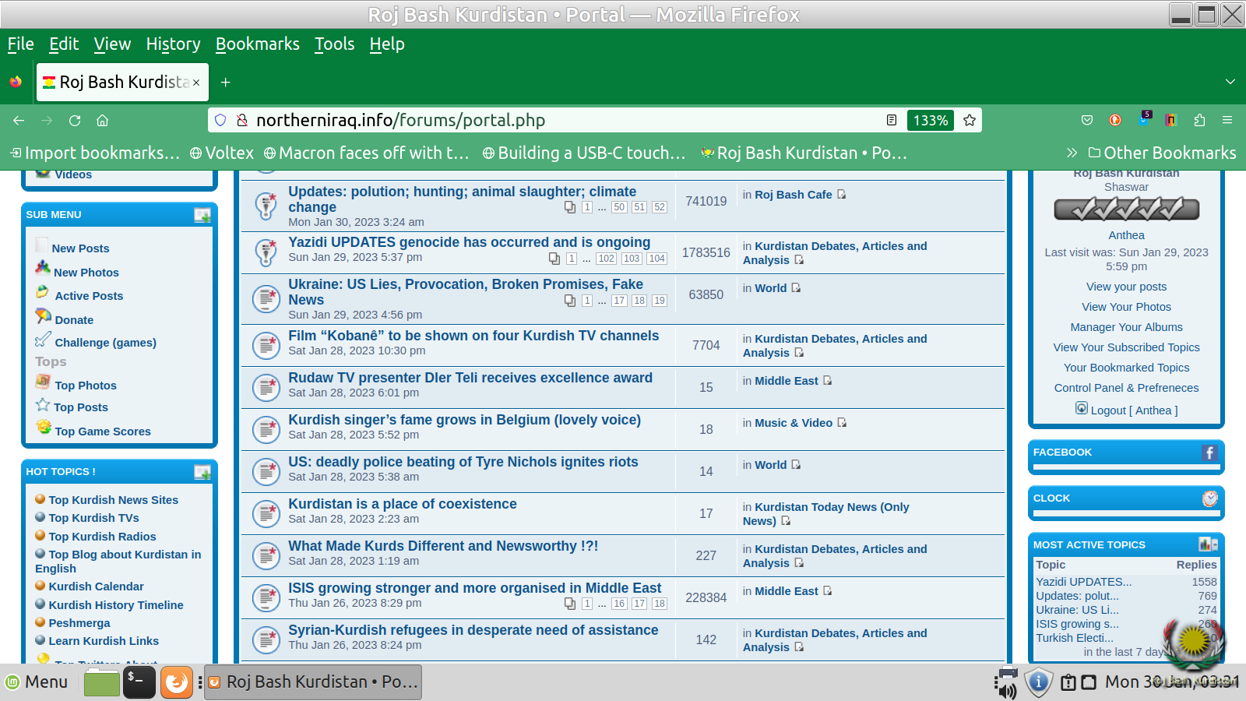This screenshot has height=701, width=1246.
Task: Open the Firefox extensions puzzle icon
Action: [x=1199, y=120]
